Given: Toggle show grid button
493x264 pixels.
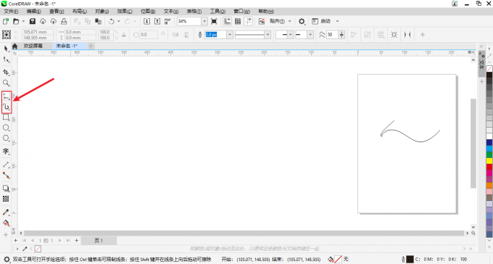Looking at the screenshot, I should 238,21.
